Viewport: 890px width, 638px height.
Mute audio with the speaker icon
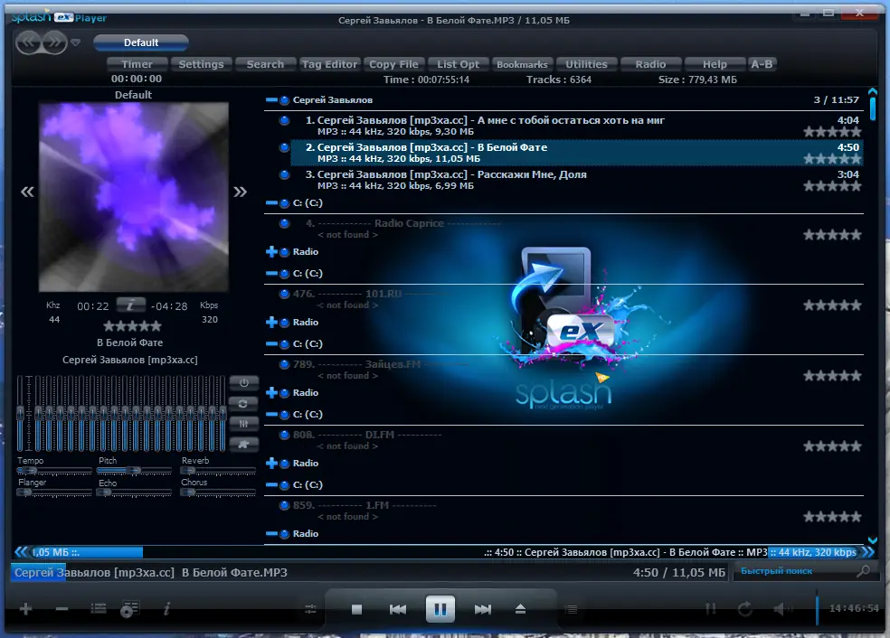pos(782,609)
